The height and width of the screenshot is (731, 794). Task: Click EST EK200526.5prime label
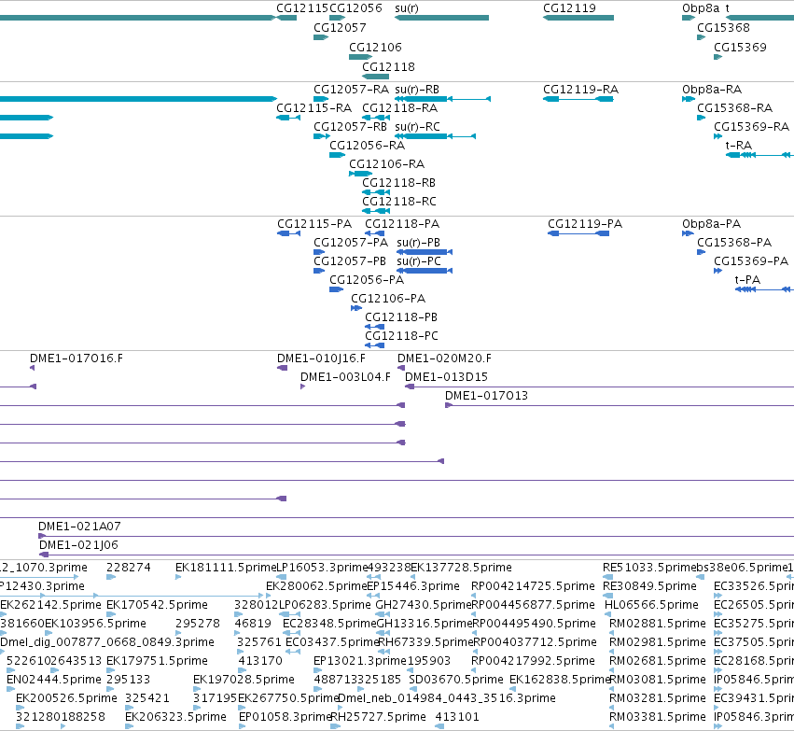(67, 699)
